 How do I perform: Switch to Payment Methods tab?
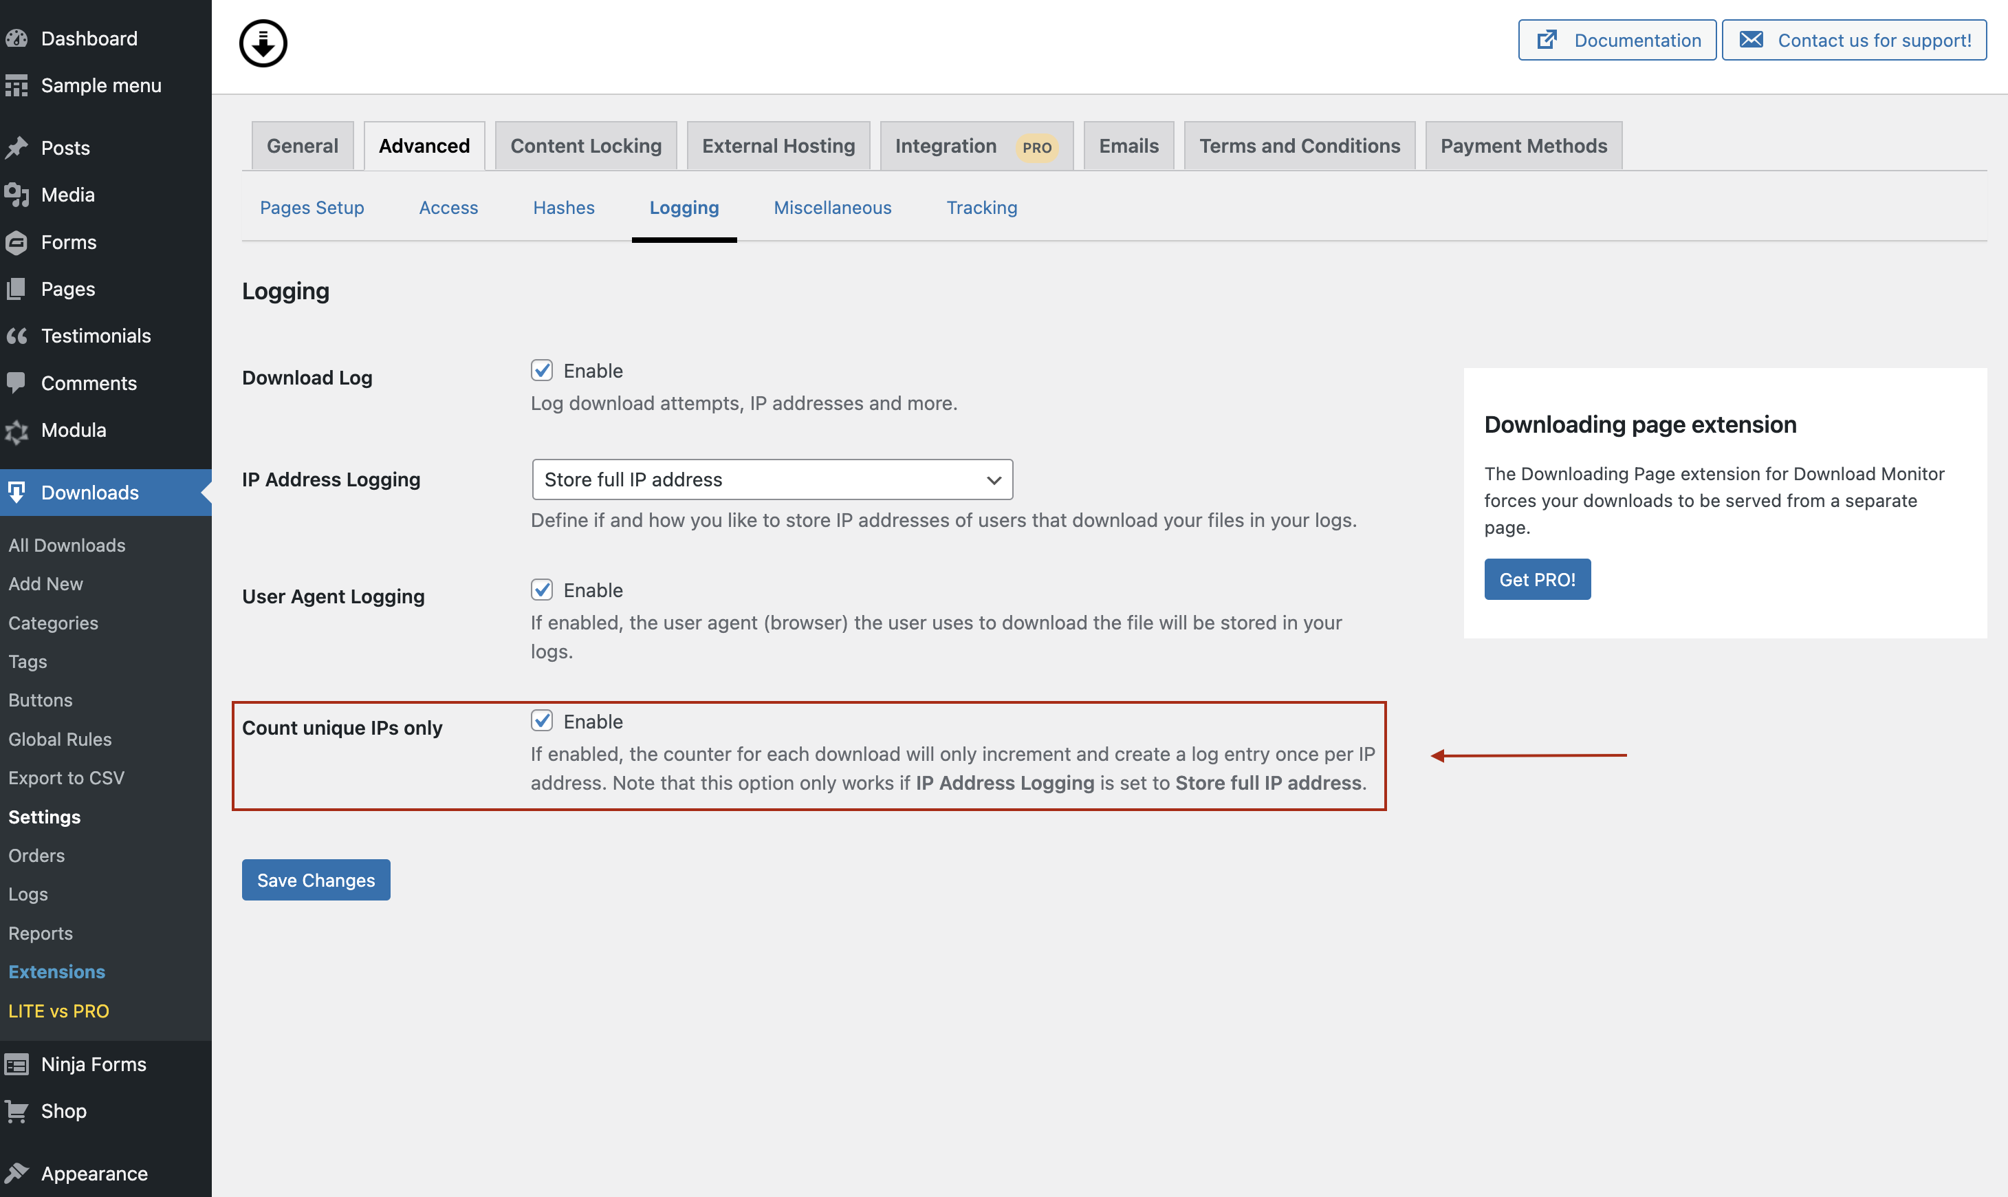point(1523,146)
